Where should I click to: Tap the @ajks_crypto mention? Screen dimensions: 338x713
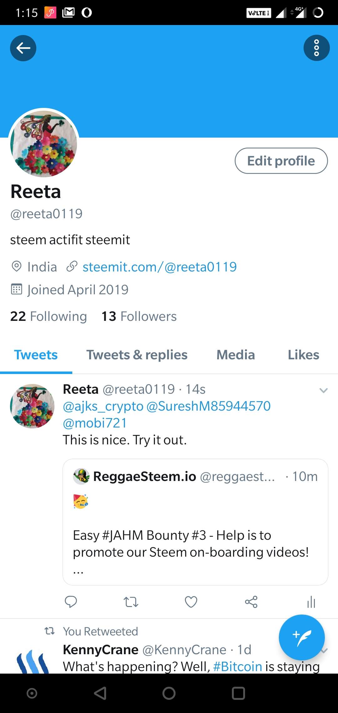(x=103, y=406)
